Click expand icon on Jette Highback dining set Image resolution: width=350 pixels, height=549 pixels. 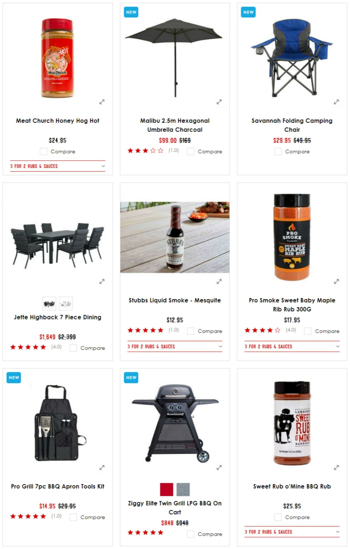tap(102, 281)
